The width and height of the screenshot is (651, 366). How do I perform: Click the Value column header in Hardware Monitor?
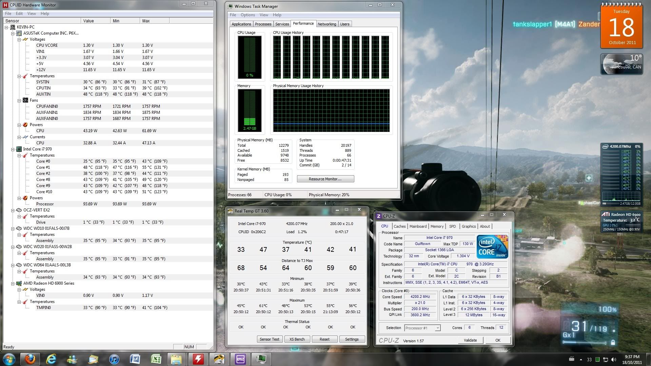tap(96, 21)
